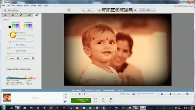Click the taskbar clock showing 9:38 AM

coord(187,108)
